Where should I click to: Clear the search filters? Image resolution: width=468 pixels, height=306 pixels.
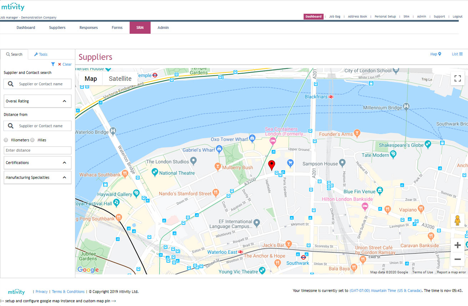click(x=65, y=64)
